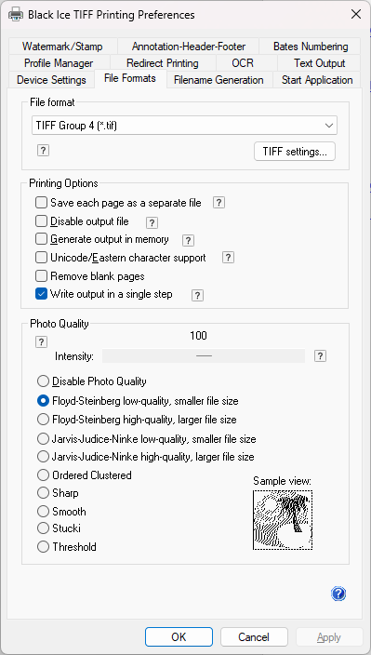This screenshot has height=655, width=371.
Task: Click help icon right of Intensity slider
Action: (320, 356)
